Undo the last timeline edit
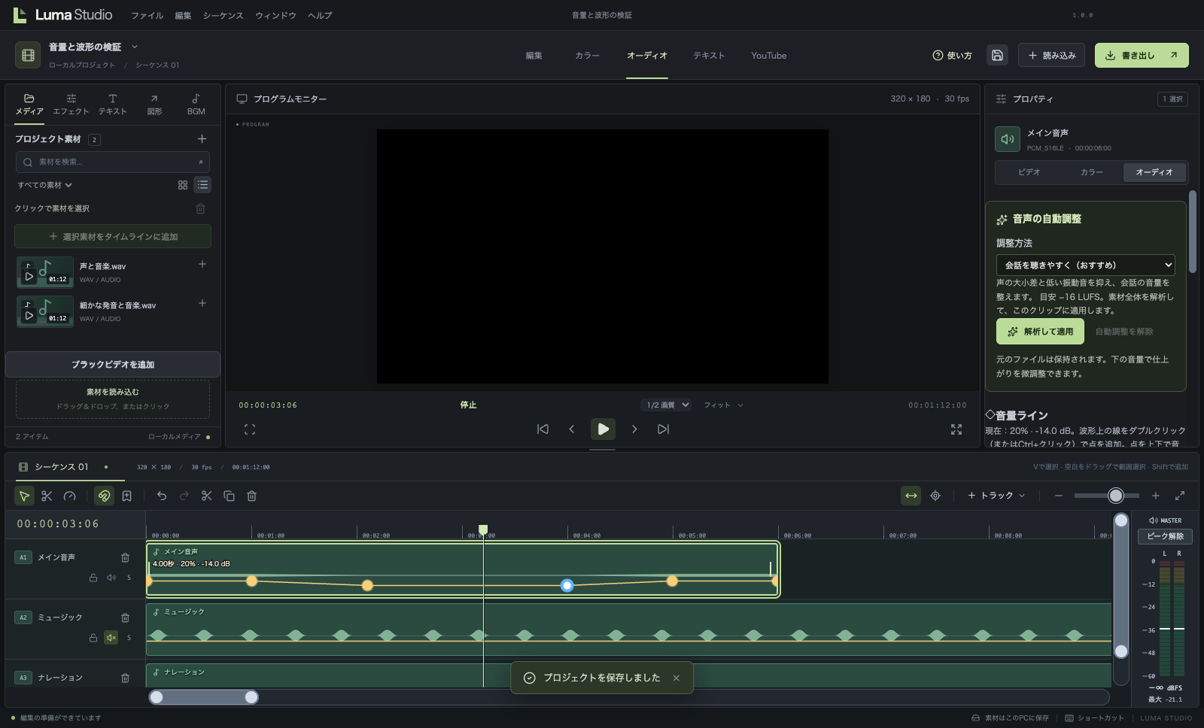Viewport: 1204px width, 728px height. coord(162,496)
